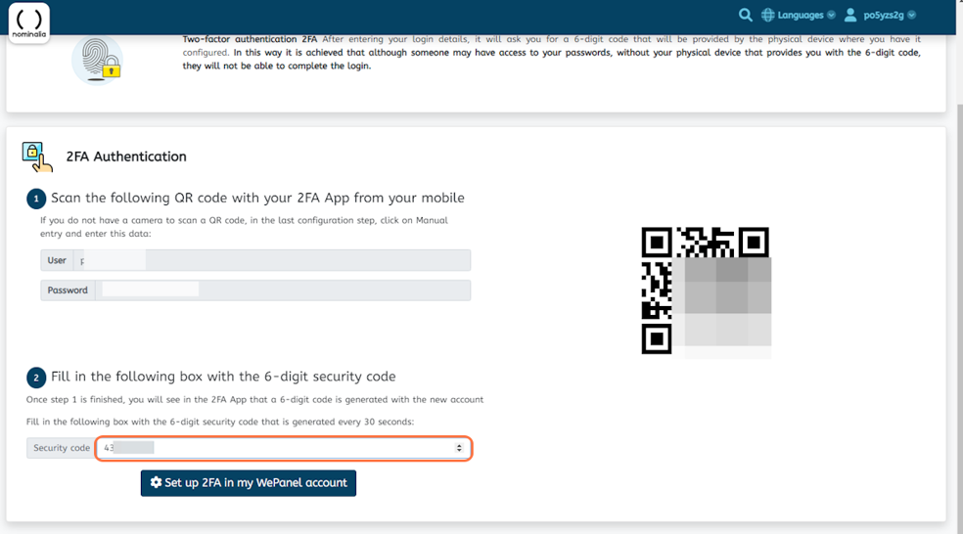963x534 pixels.
Task: Click the 2FA QR code image
Action: point(706,290)
